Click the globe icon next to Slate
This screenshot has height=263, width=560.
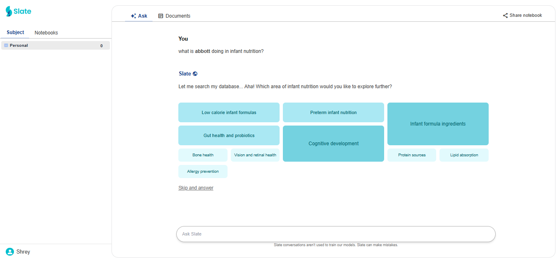click(195, 74)
